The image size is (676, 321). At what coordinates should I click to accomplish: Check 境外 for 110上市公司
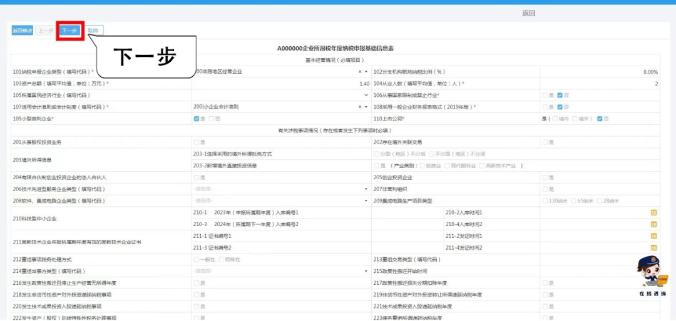point(575,119)
